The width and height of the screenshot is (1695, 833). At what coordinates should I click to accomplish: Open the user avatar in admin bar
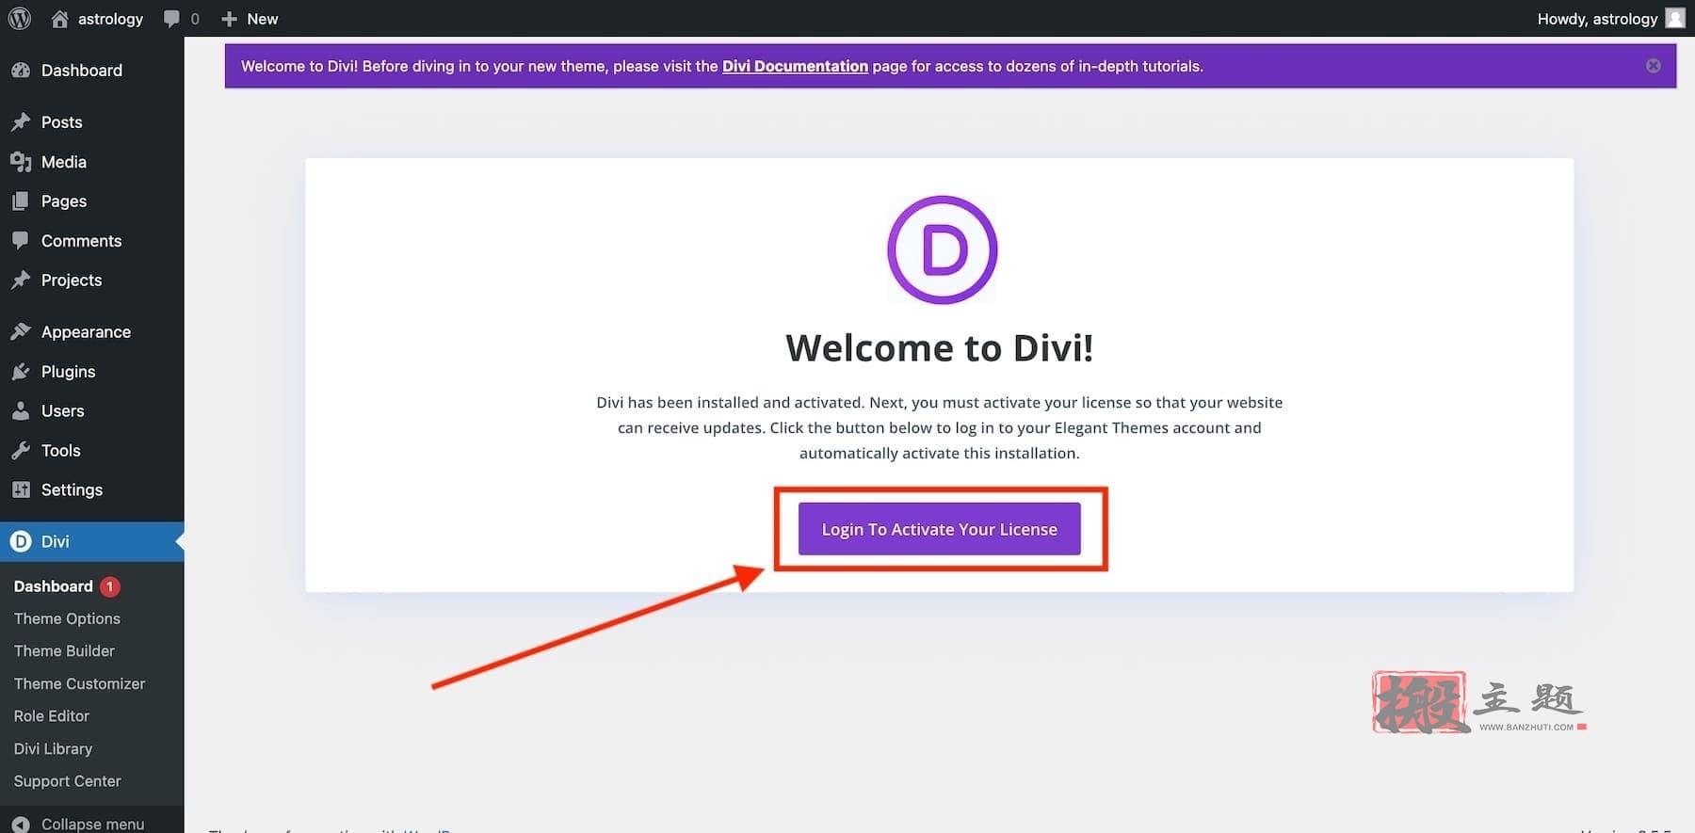pyautogui.click(x=1675, y=18)
